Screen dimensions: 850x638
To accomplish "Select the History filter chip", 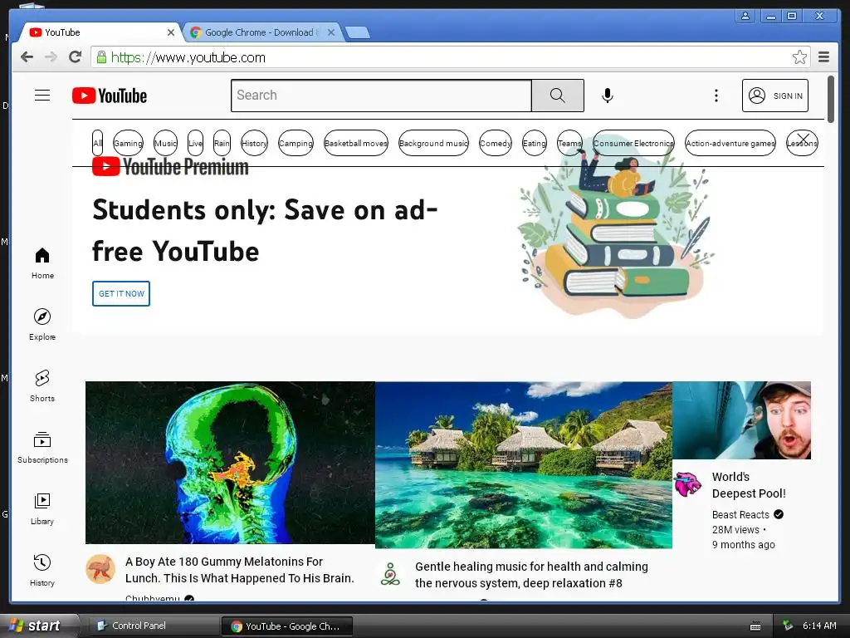I will pos(254,143).
